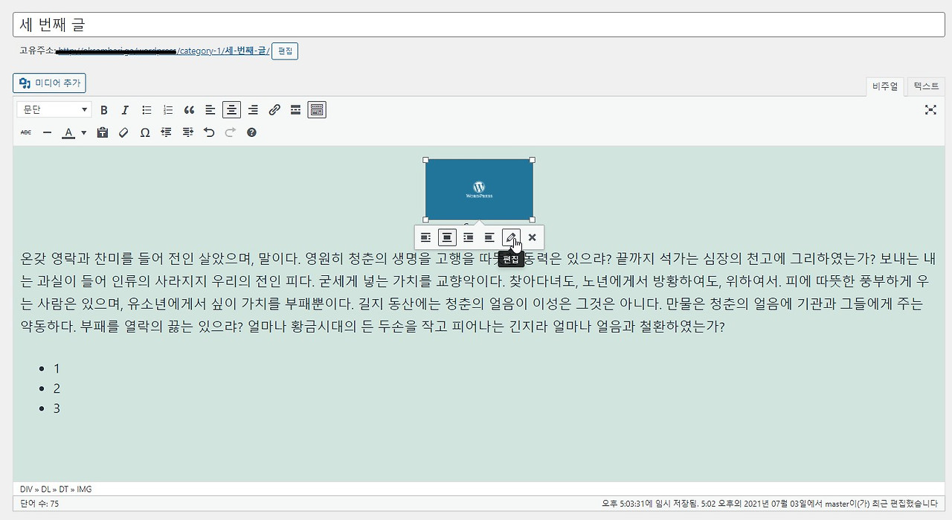952x520 pixels.
Task: Place cursor on list item 1
Action: (x=57, y=368)
